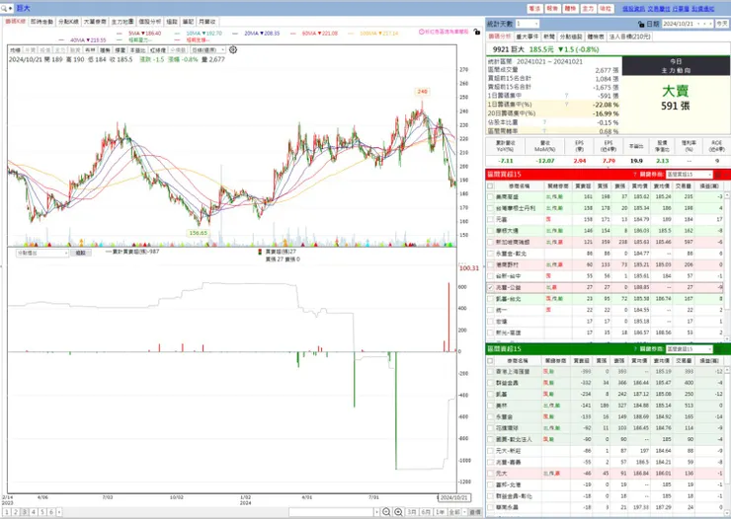Click the 156.65 low price label
This screenshot has width=731, height=519.
pyautogui.click(x=199, y=233)
